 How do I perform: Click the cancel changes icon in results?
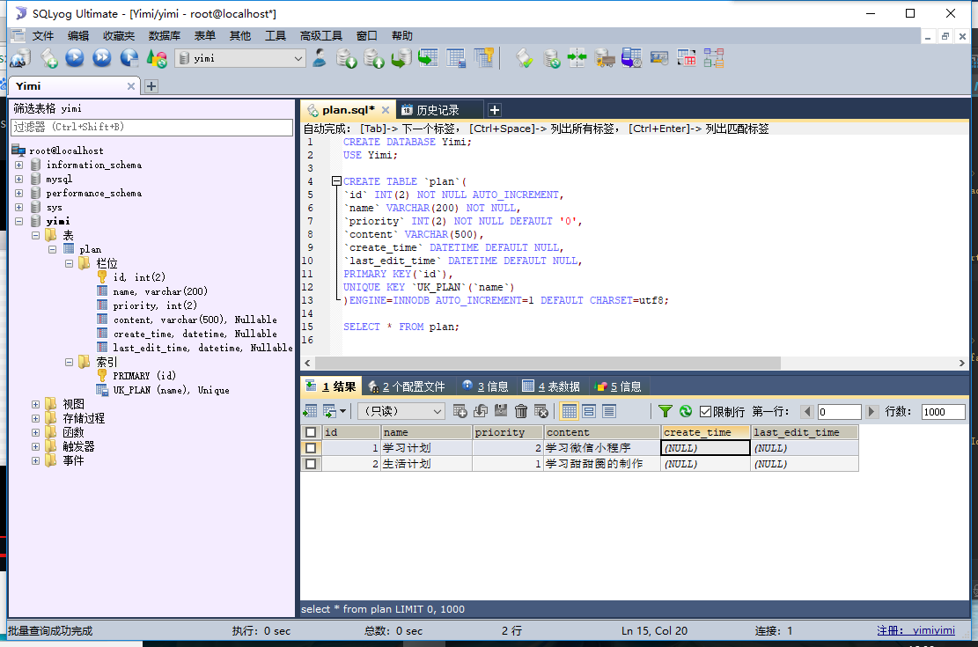tap(541, 411)
